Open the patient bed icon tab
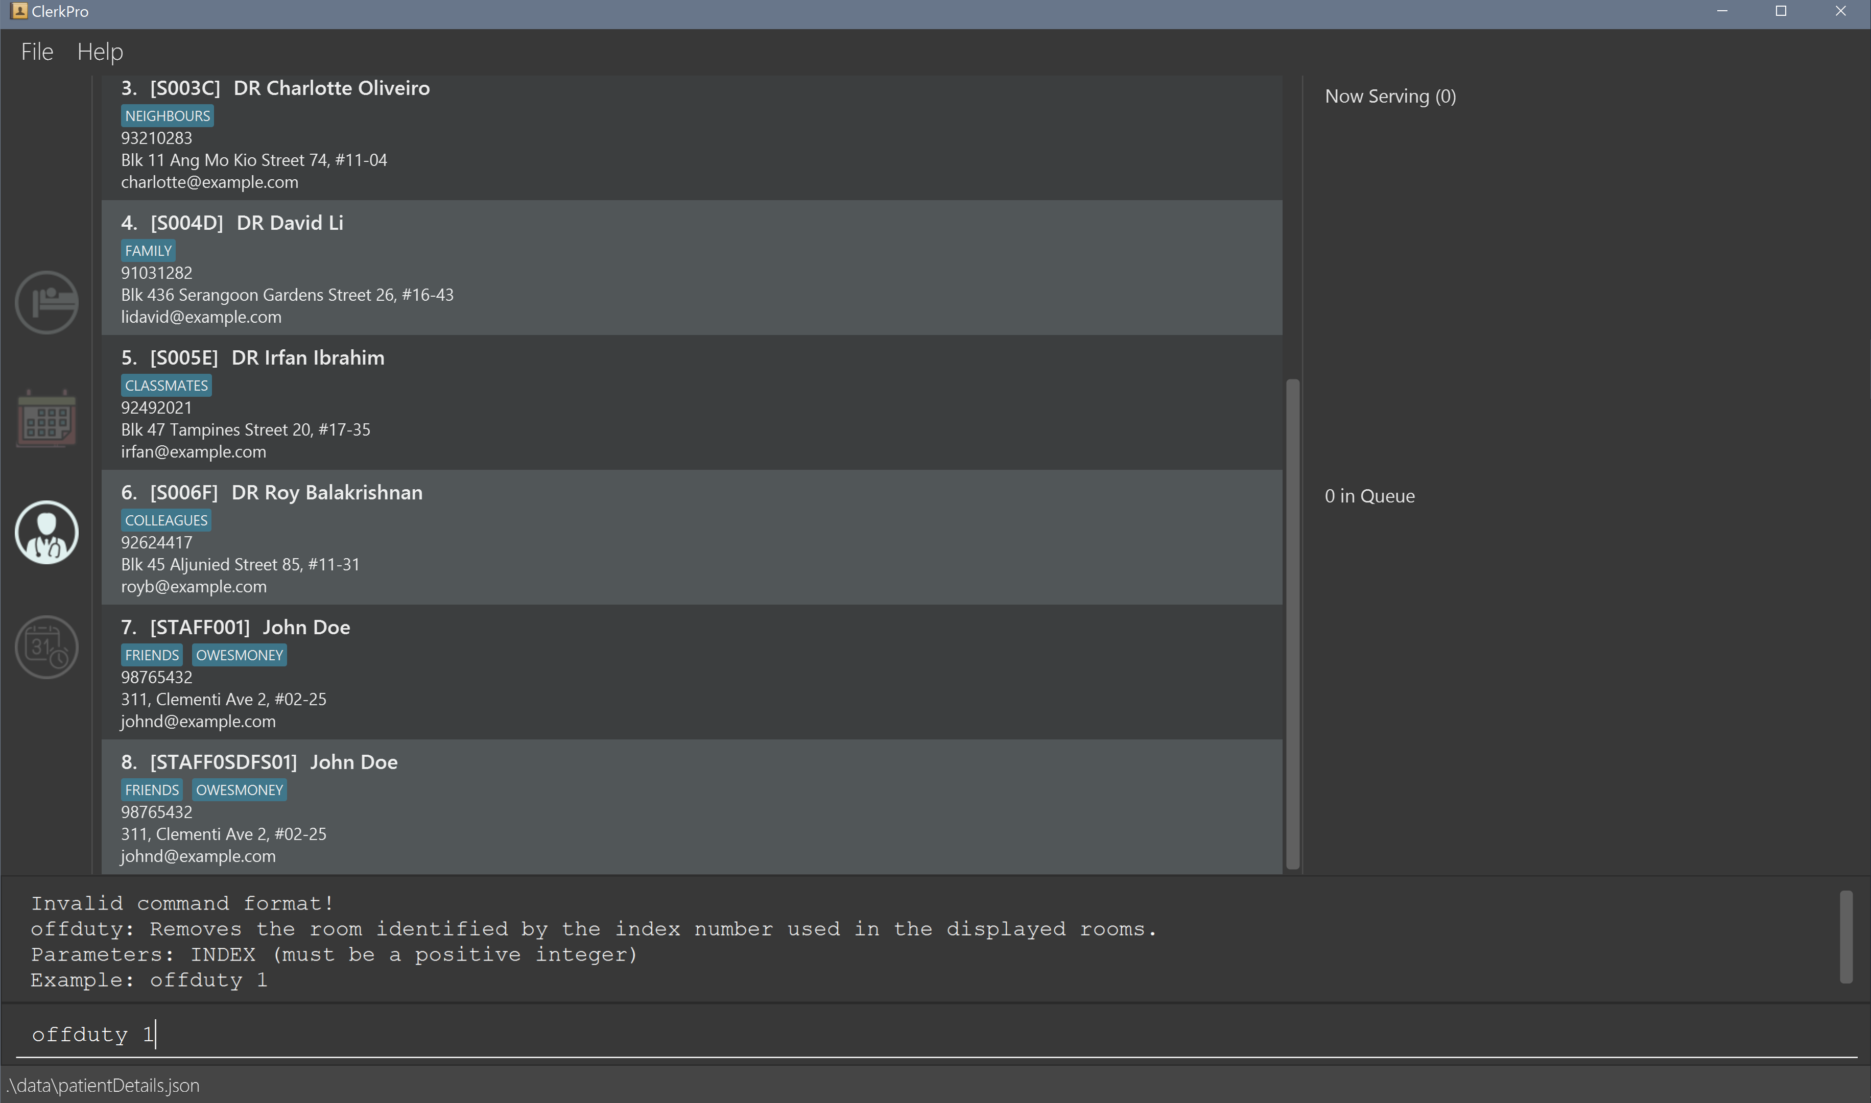1871x1103 pixels. pyautogui.click(x=46, y=302)
